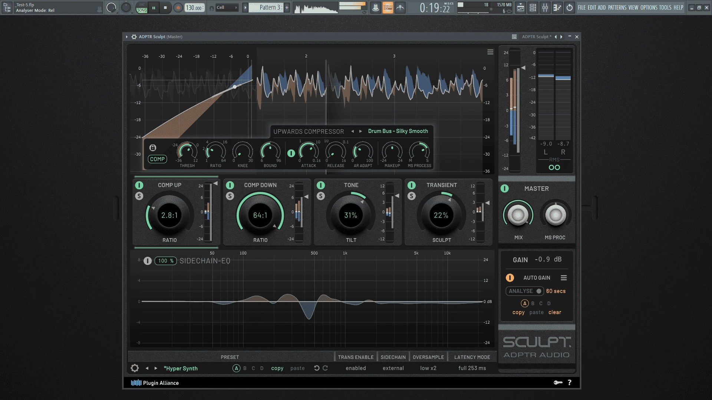Click copy under Auto Gain slots
Viewport: 712px width, 400px height.
(518, 313)
